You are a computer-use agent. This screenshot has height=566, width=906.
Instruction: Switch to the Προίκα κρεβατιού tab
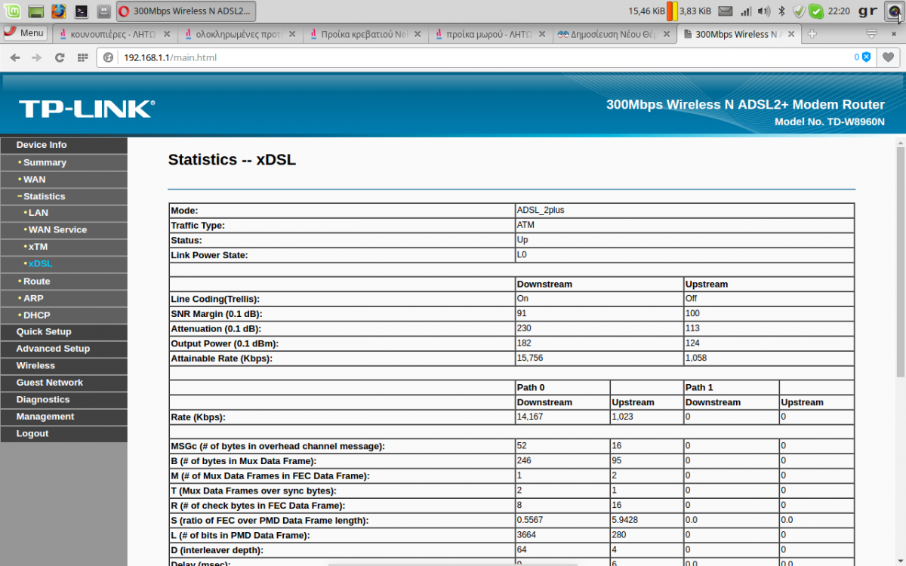point(365,34)
